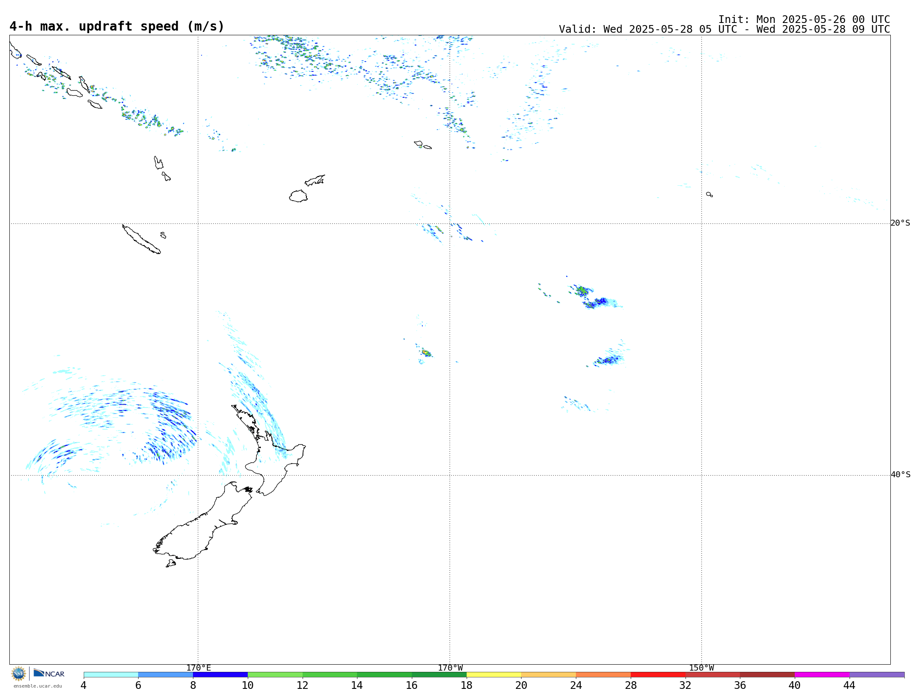Pick the purple colorbar swatch
The image size is (918, 691).
click(877, 675)
